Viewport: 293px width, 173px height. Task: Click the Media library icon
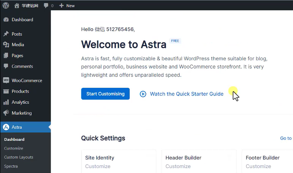coord(6,45)
